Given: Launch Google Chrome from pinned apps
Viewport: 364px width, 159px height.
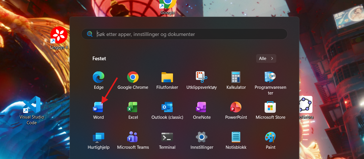Looking at the screenshot, I should click(x=133, y=77).
